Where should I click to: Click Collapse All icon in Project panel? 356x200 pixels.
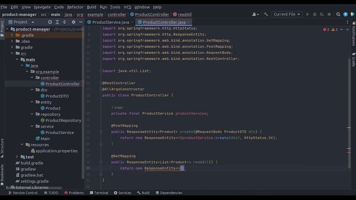65,22
